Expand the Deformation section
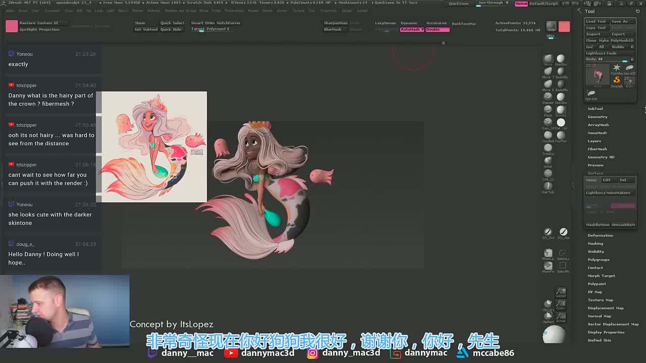 point(600,235)
